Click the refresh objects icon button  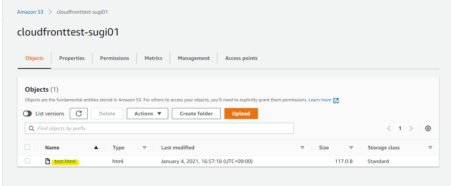(79, 114)
